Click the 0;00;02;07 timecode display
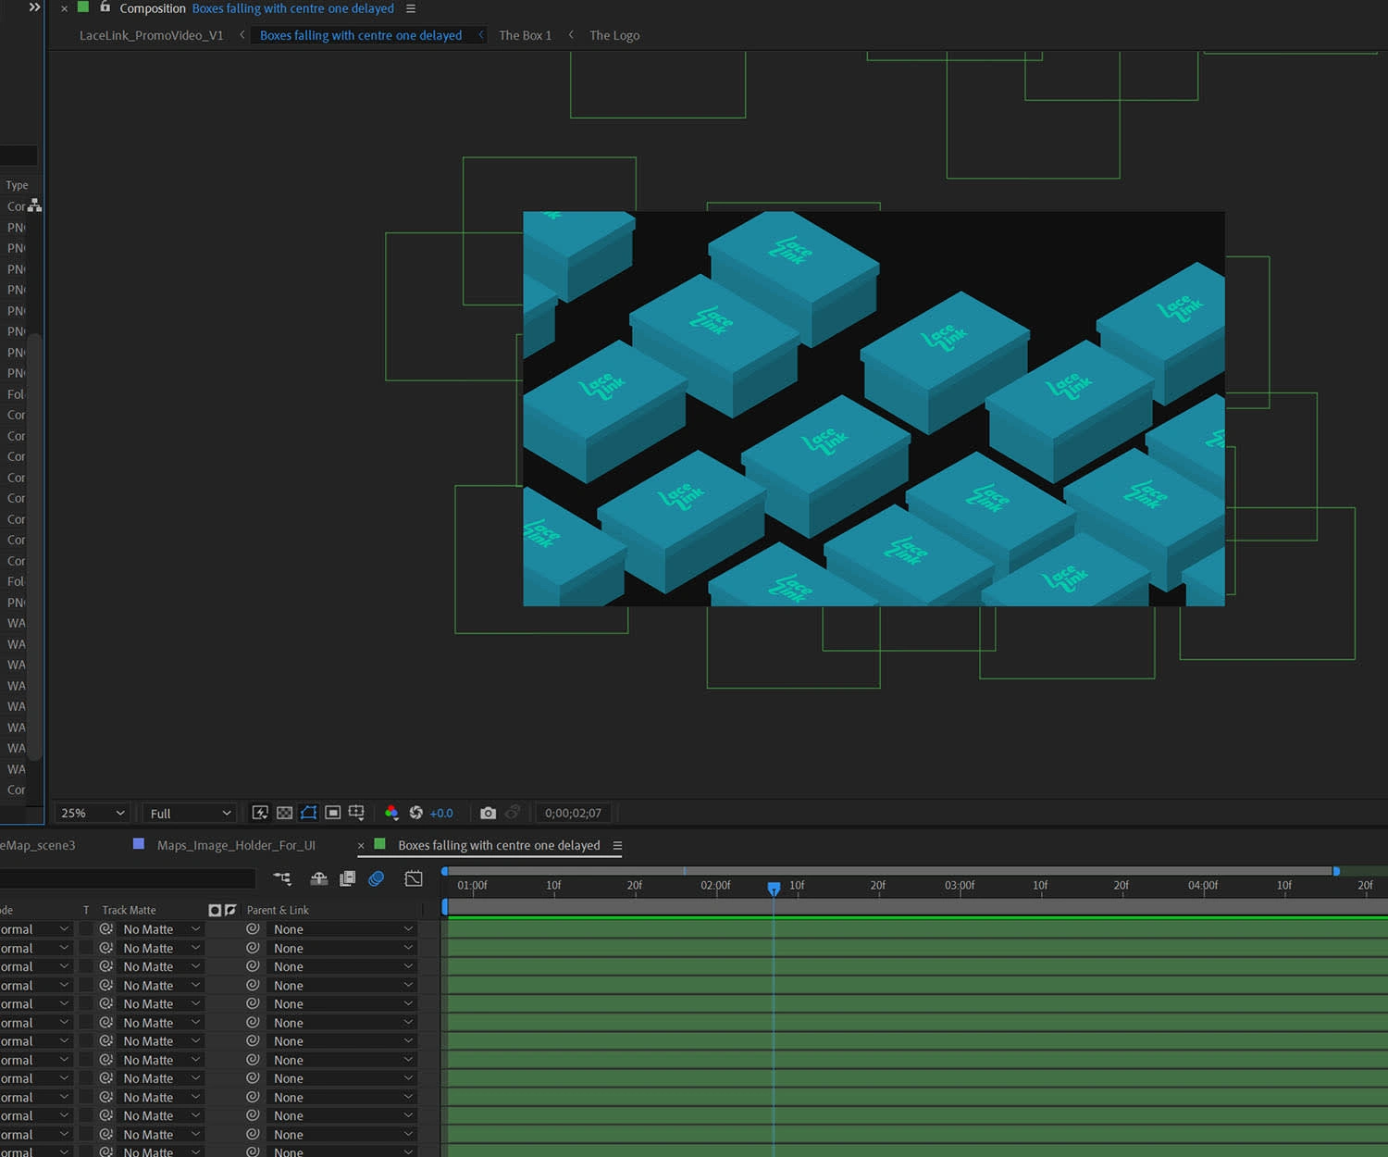The height and width of the screenshot is (1157, 1388). pyautogui.click(x=573, y=813)
